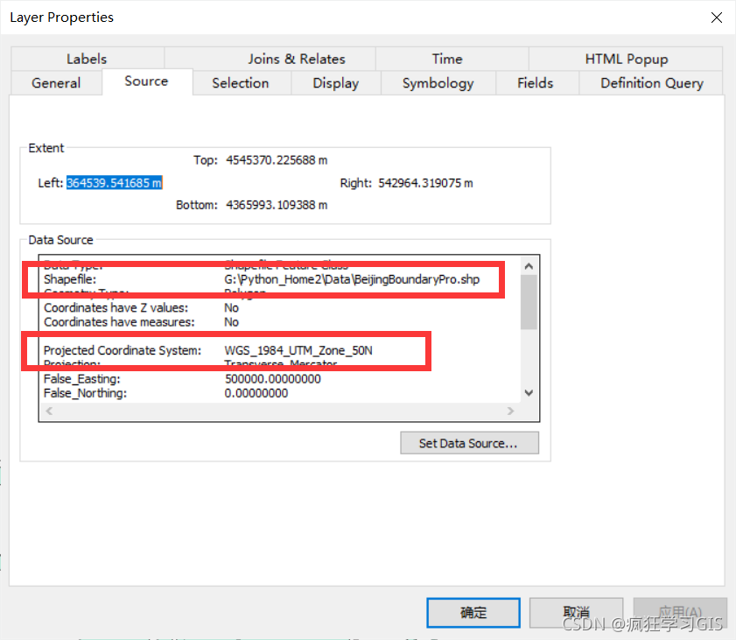Click the False_Northing value 0.00000000
The image size is (736, 640).
coord(256,393)
